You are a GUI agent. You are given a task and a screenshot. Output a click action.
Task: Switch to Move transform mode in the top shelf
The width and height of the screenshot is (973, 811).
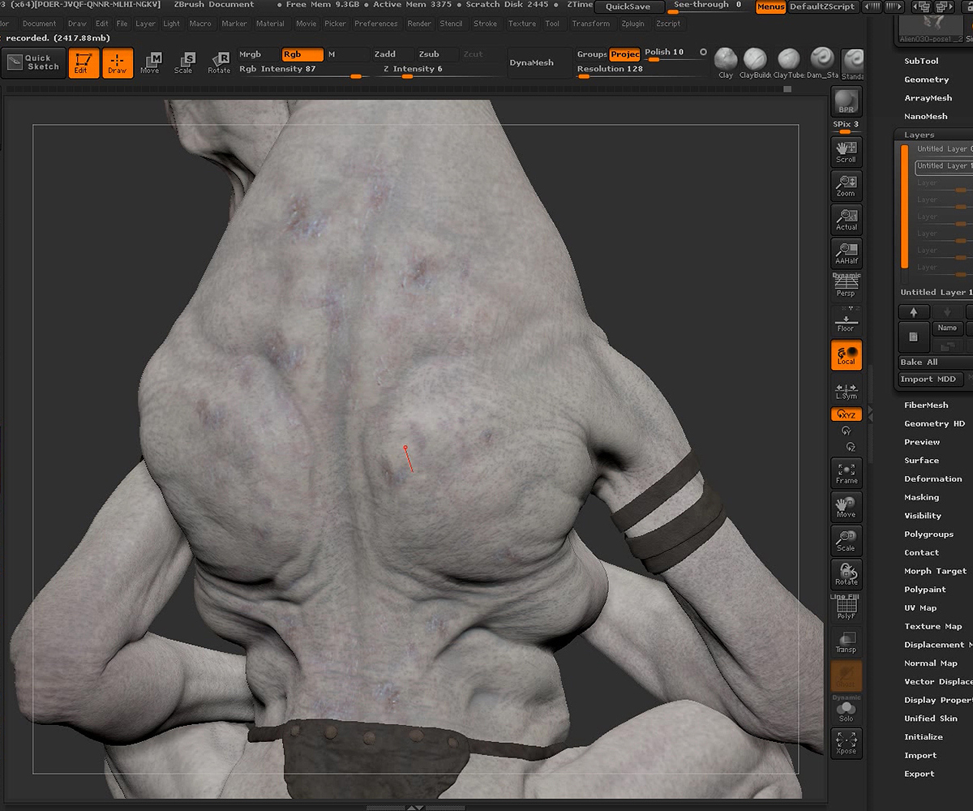[x=150, y=62]
